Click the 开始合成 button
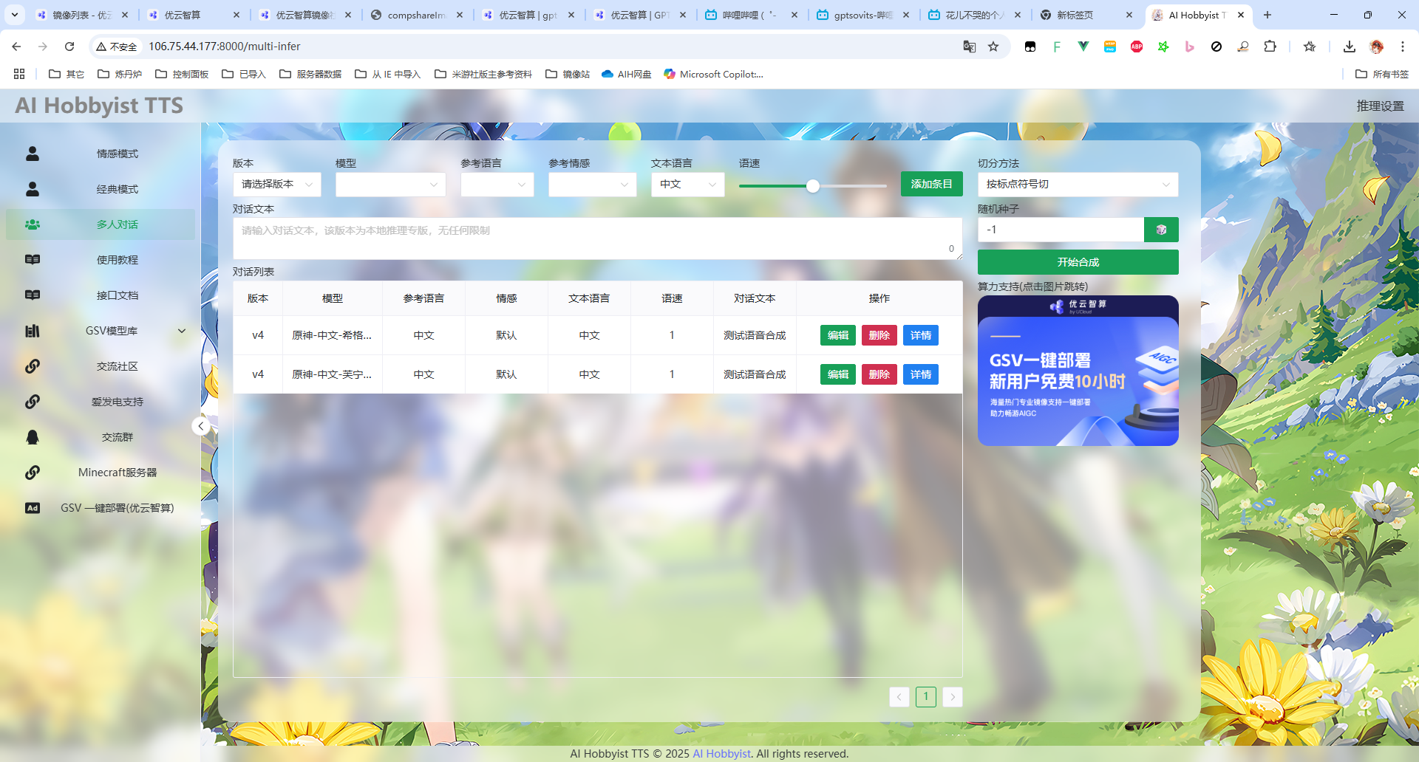 coord(1078,262)
